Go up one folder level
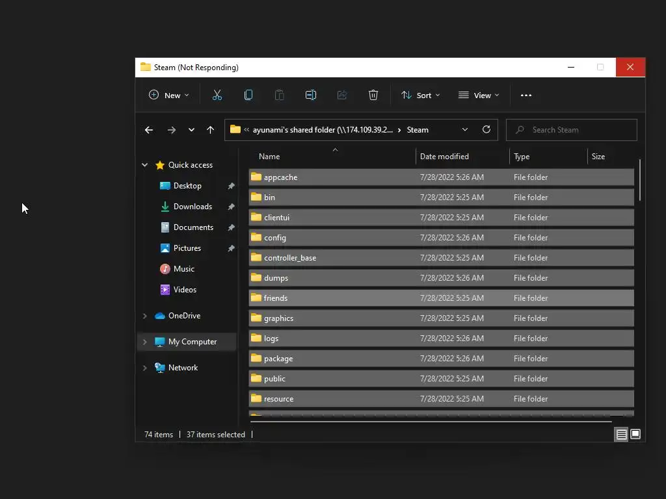The height and width of the screenshot is (499, 666). click(210, 130)
